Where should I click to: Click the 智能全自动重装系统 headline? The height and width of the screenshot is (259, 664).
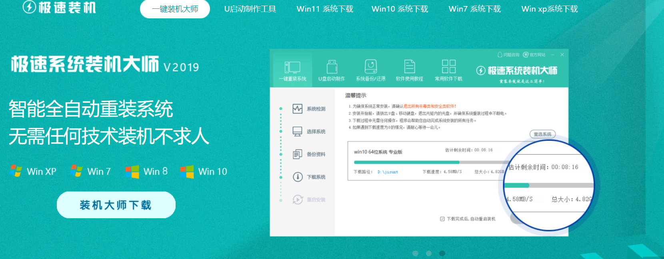(91, 109)
